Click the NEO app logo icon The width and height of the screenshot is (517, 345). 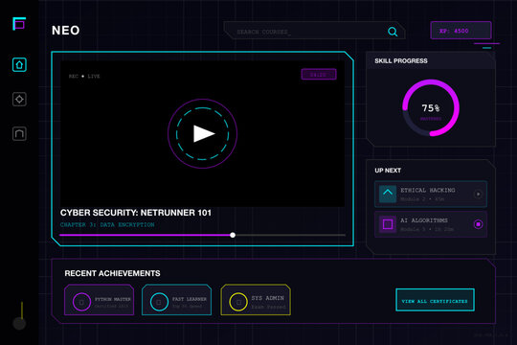(x=19, y=24)
